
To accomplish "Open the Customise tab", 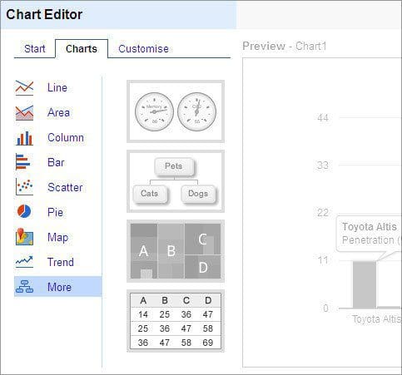I will (143, 49).
